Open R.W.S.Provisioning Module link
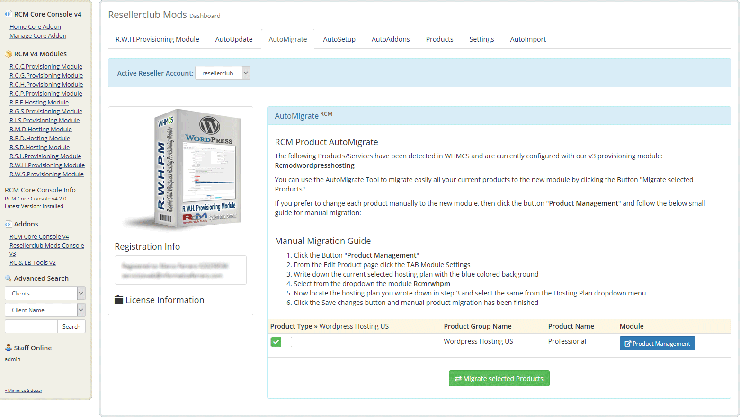Screen dimensions: 740x417 coord(46,174)
